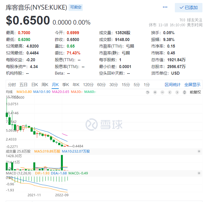
Task: Click the tallest green volume bar
Action: [x=62, y=162]
